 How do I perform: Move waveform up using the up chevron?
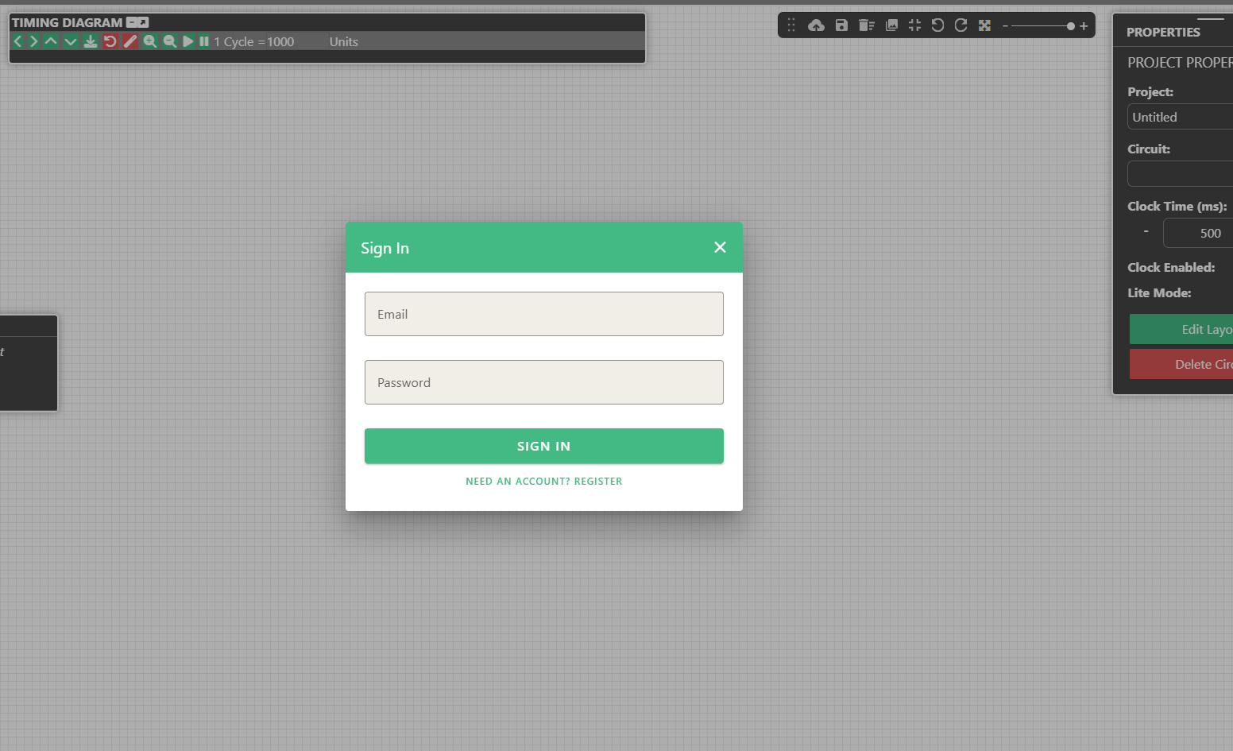click(51, 41)
